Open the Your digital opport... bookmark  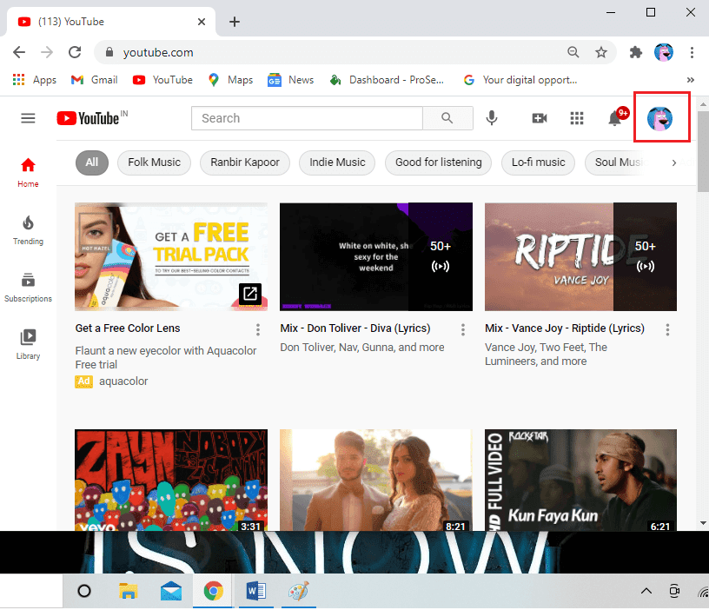pos(520,80)
